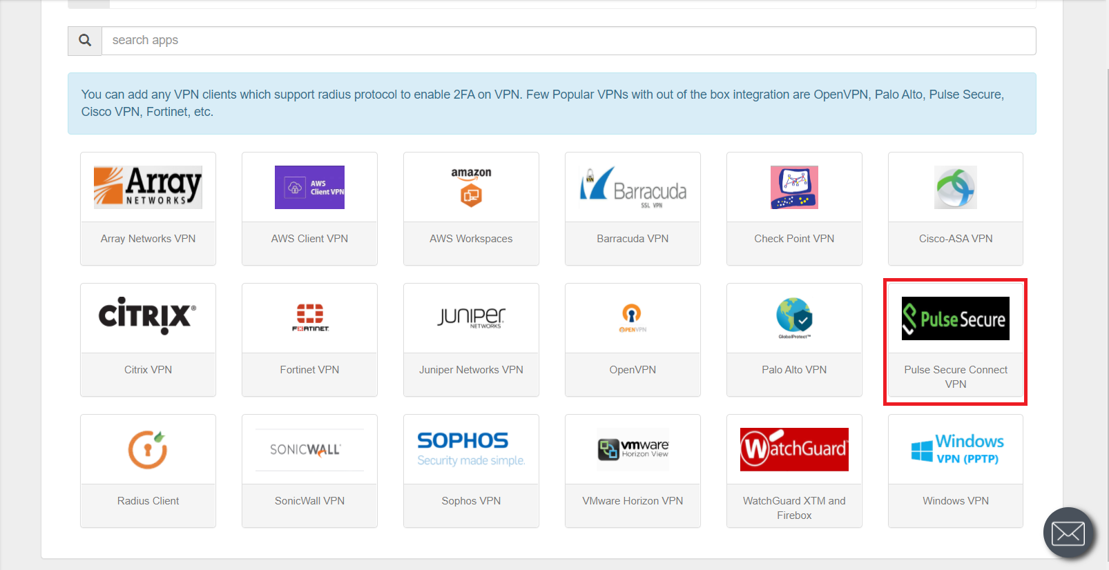Screen dimensions: 1109x570
Task: Open the highlighted Pulse Secure logo
Action: (x=955, y=318)
